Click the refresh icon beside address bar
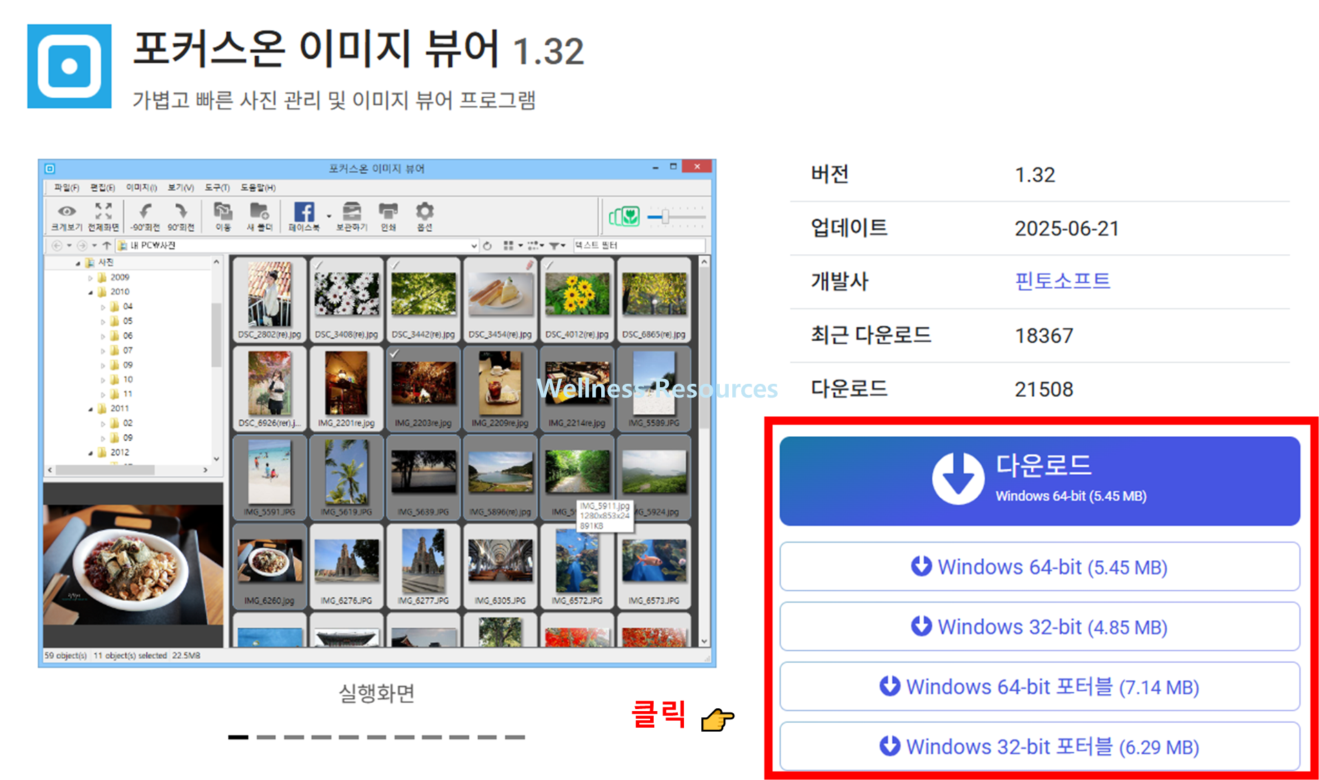The image size is (1319, 780). [487, 245]
